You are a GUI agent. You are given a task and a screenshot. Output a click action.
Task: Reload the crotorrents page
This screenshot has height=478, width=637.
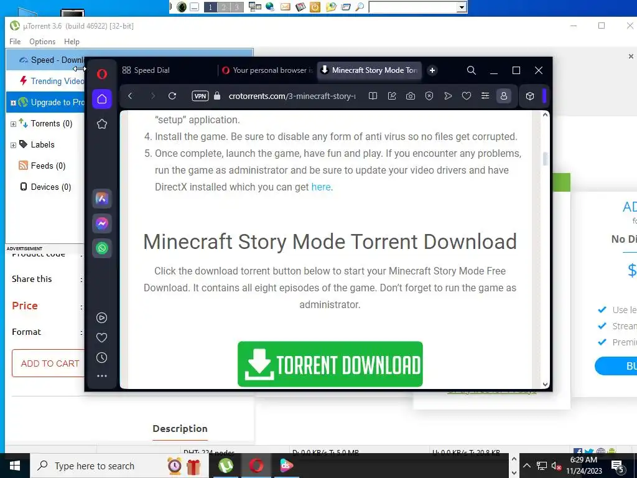tap(172, 96)
